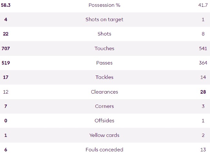The height and width of the screenshot is (153, 210).
Task: Select the 22 shots value
Action: click(x=5, y=34)
